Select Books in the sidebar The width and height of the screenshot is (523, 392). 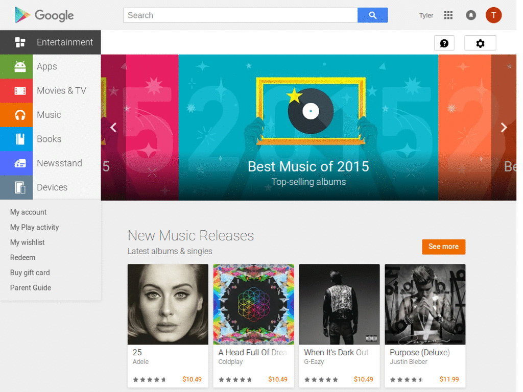[x=49, y=139]
